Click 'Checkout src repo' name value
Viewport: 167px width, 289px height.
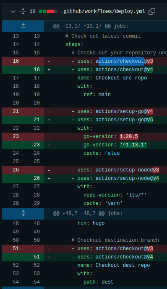point(121,78)
